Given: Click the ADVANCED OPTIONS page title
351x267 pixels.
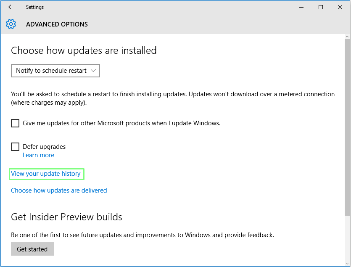Looking at the screenshot, I should tap(57, 24).
